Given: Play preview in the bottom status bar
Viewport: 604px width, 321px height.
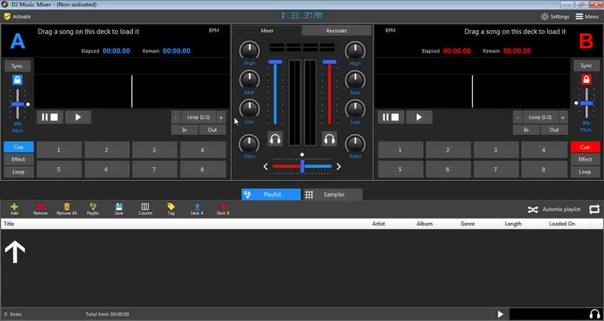Looking at the screenshot, I should coord(501,314).
